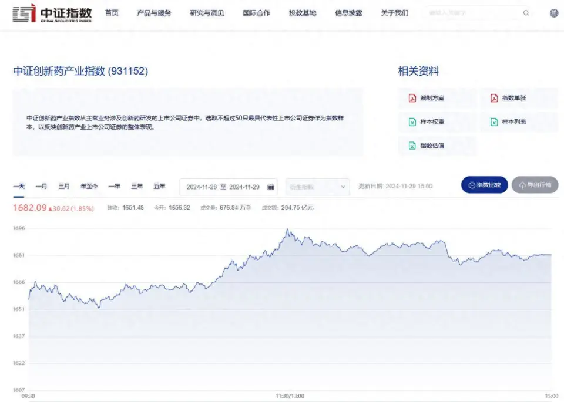Select the 年至今 period tab
Screen dimensions: 564x402
89,186
